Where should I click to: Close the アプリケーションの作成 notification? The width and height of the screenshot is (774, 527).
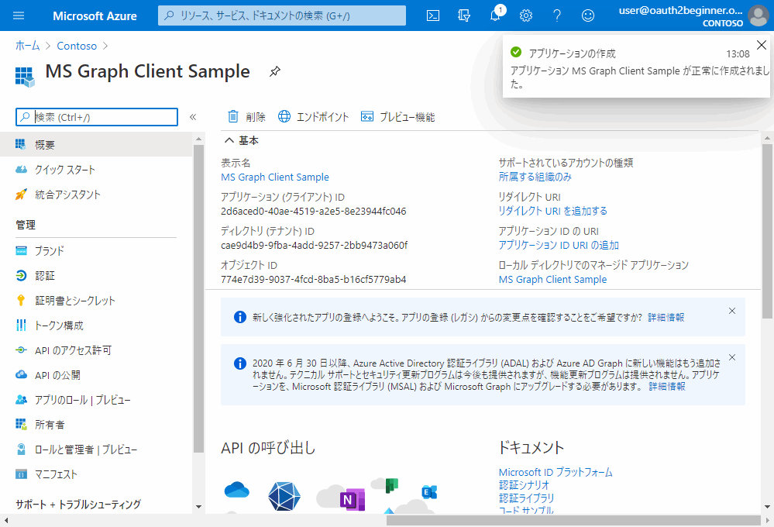762,45
